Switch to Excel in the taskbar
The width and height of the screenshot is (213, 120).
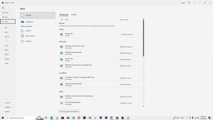pos(117,118)
